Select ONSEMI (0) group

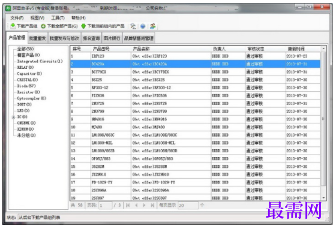pyautogui.click(x=26, y=123)
